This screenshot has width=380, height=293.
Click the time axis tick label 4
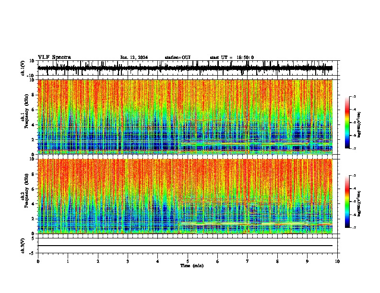point(158,261)
